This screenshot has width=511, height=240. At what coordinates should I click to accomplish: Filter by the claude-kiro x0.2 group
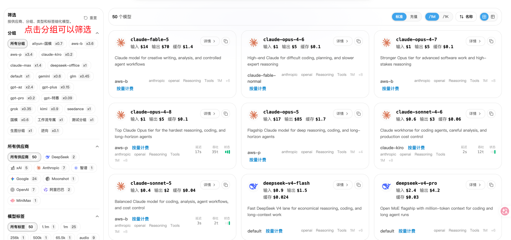pyautogui.click(x=57, y=54)
